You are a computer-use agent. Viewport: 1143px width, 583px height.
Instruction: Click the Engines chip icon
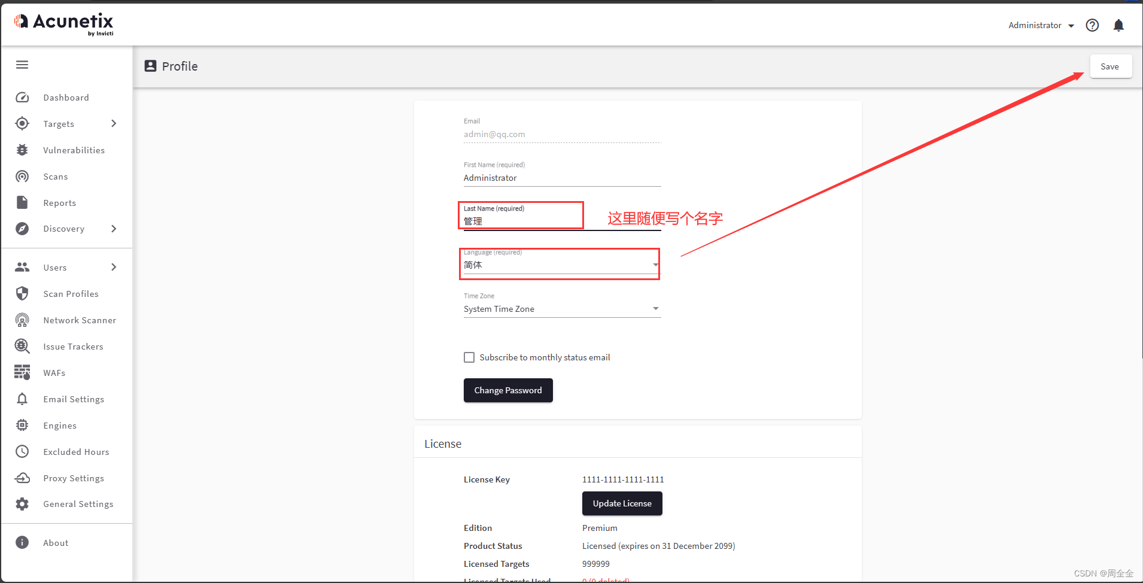(x=22, y=425)
